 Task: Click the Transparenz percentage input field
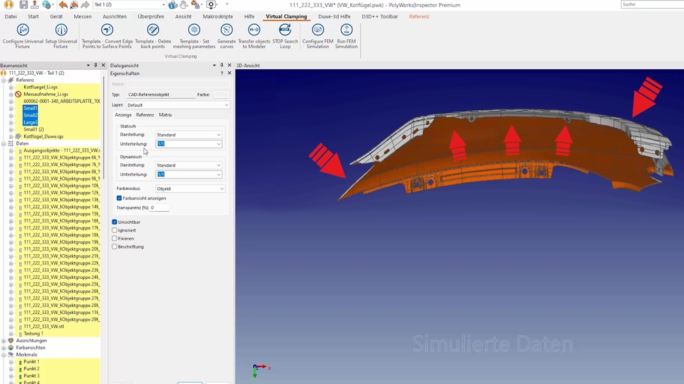tap(159, 208)
